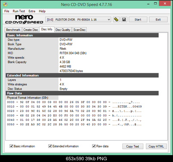Uncheck the Basic information checkbox

coord(11,146)
